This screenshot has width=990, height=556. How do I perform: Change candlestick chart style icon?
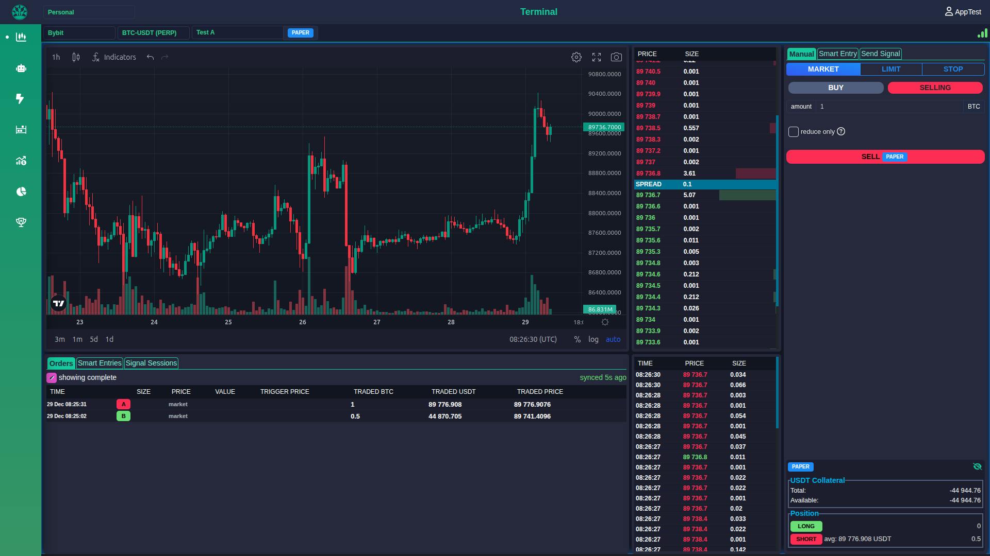[x=76, y=57]
